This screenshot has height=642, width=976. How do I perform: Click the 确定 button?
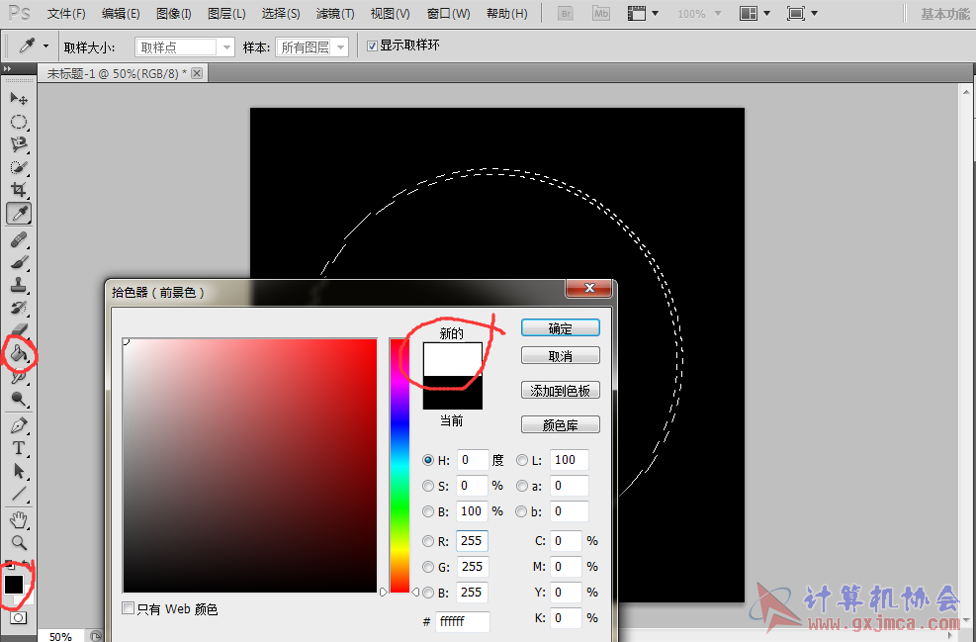coord(561,328)
